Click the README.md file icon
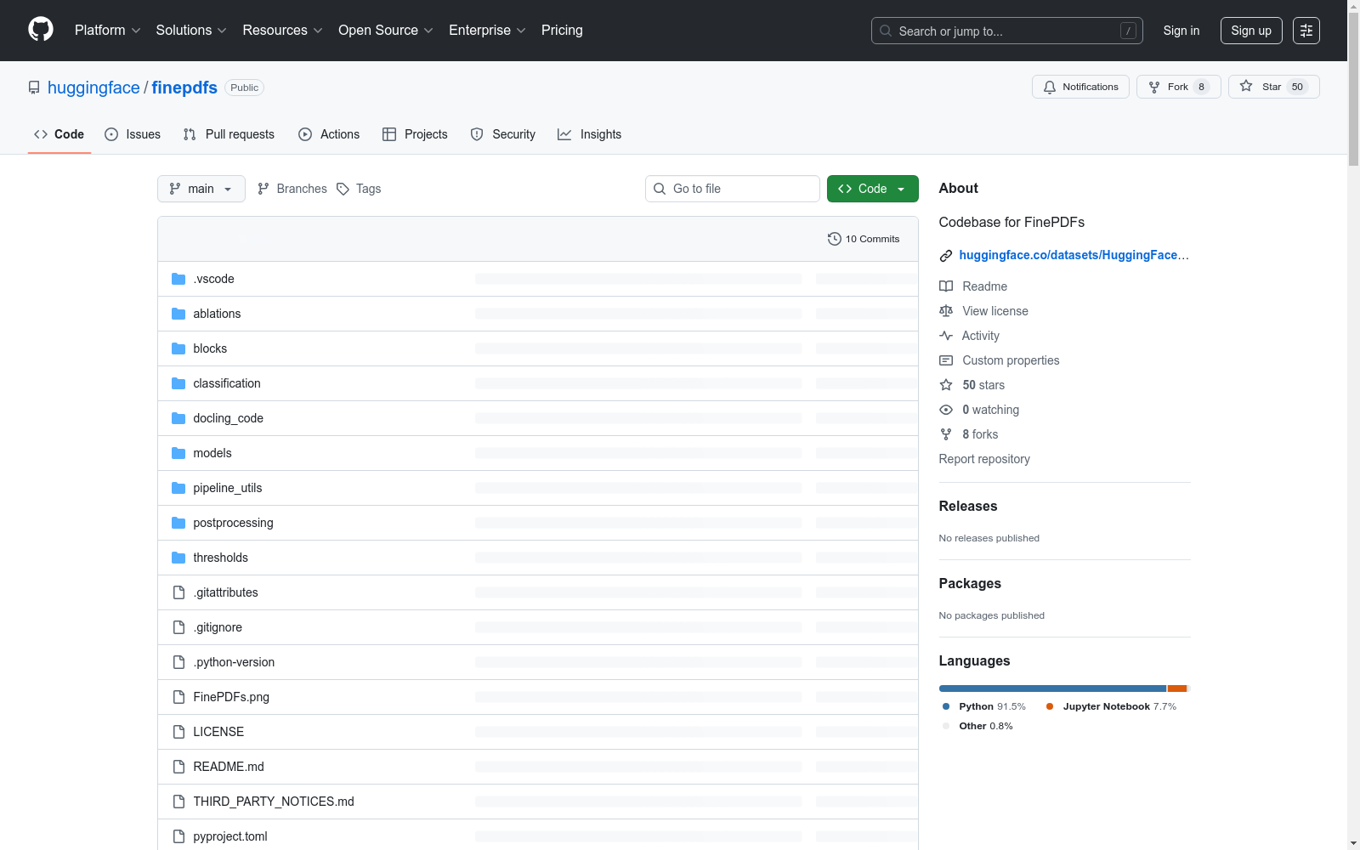1360x850 pixels. 178,767
